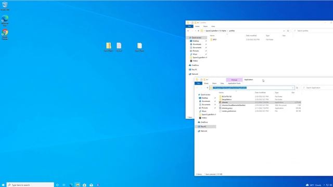Select chrome.VisualElementsManifest file
The height and width of the screenshot is (187, 333).
234,105
